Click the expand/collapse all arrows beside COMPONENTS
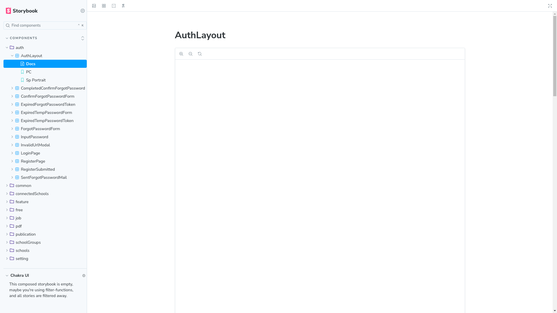 coord(83,38)
